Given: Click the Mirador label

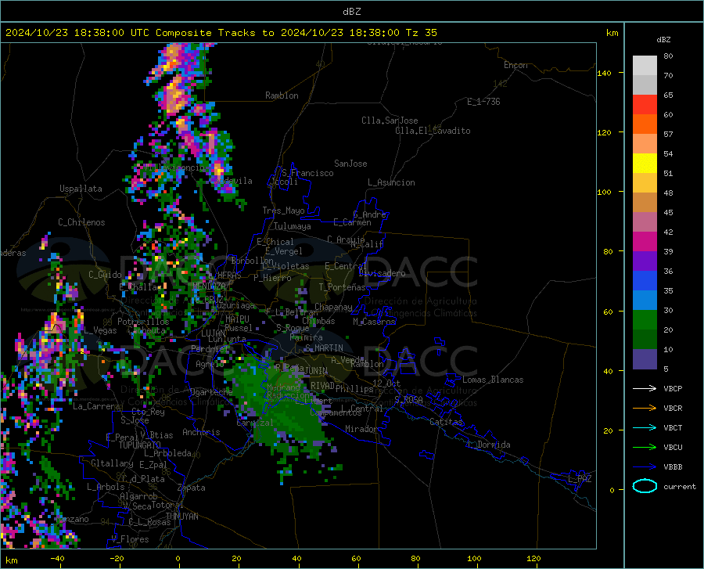Looking at the screenshot, I should (361, 429).
